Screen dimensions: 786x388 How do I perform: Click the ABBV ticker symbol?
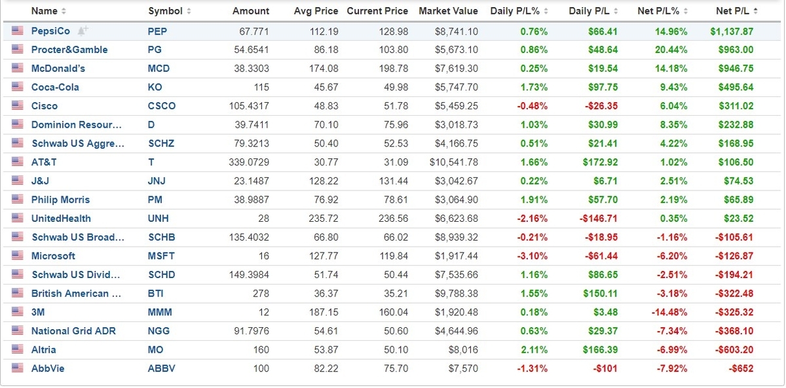[x=161, y=368]
